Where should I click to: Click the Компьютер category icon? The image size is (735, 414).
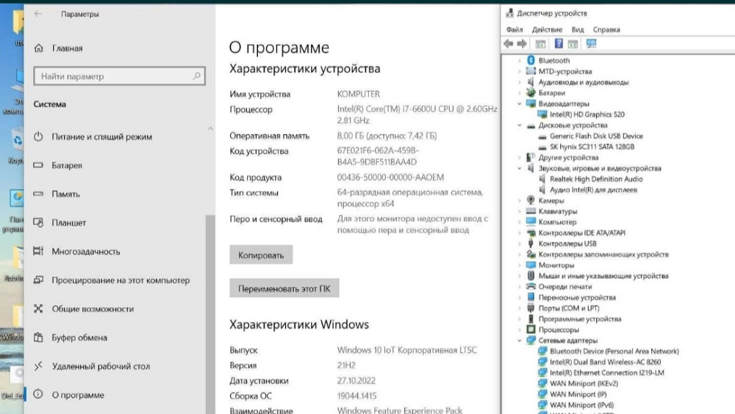(531, 222)
